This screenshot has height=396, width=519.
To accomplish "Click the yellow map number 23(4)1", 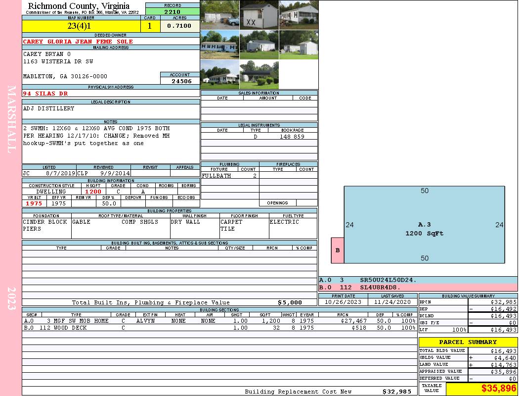I will [80, 26].
